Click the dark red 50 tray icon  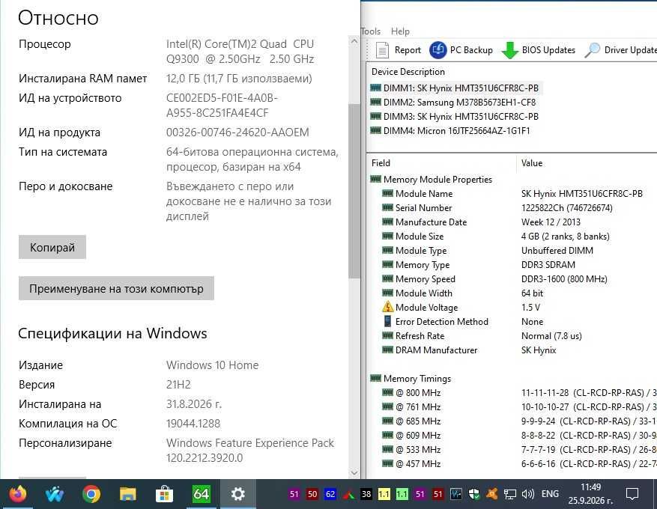tap(312, 494)
